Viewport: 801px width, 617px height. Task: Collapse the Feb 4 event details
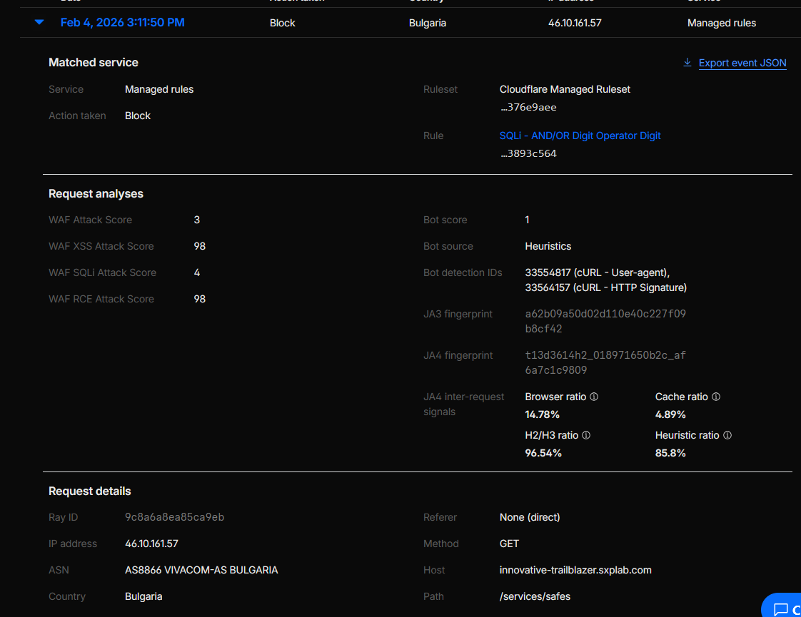pyautogui.click(x=39, y=22)
